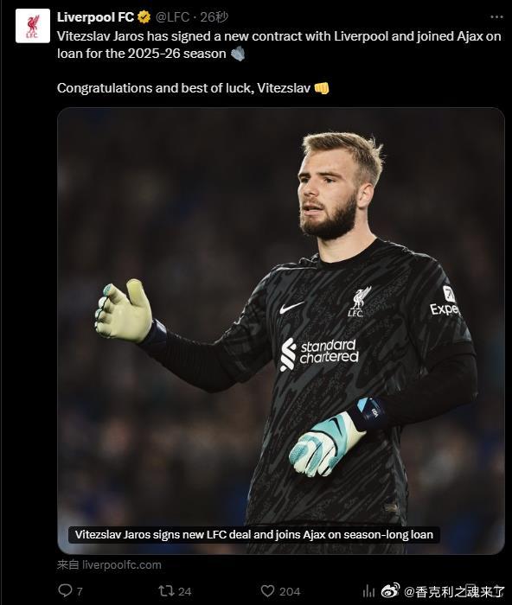Open the reply speech bubble icon
The image size is (512, 605).
click(65, 590)
